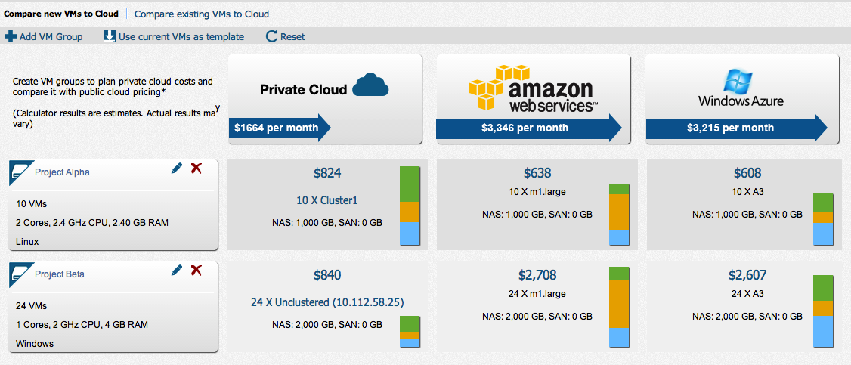
Task: Click the green segment of Project Alpha Private Cloud bar
Action: point(410,184)
